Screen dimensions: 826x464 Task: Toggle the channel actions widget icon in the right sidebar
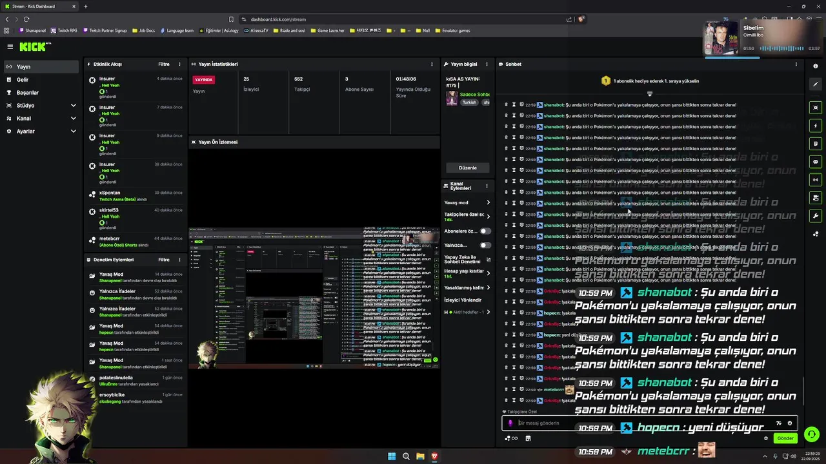coord(816,198)
